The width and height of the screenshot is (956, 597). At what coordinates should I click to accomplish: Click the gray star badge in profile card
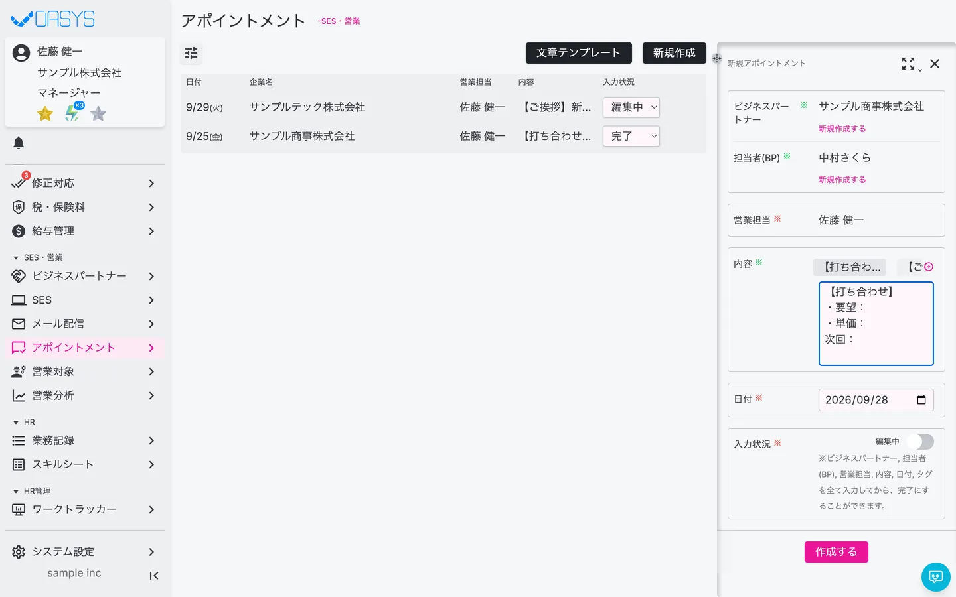point(98,113)
